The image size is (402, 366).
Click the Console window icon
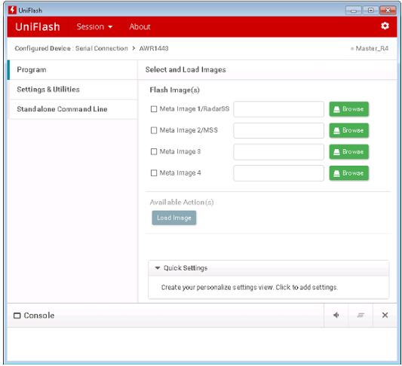[17, 316]
